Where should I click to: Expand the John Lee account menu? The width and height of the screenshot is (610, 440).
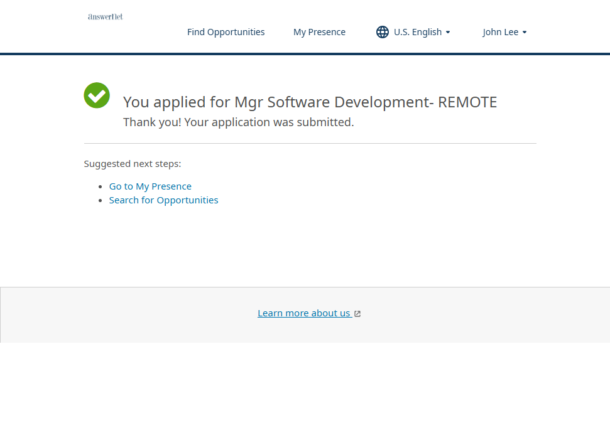point(501,32)
